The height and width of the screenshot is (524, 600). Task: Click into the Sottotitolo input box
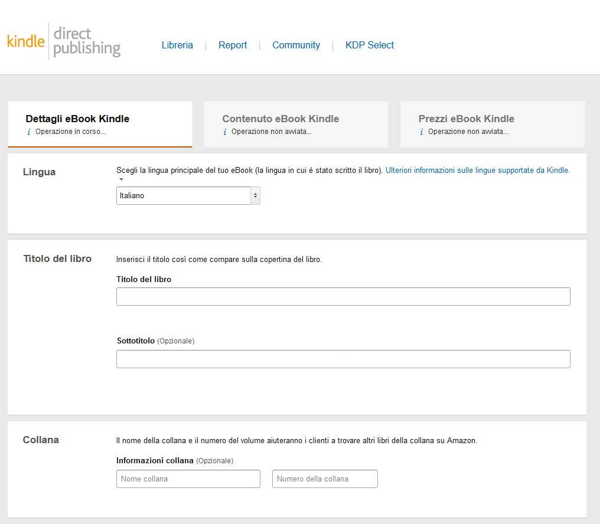343,359
